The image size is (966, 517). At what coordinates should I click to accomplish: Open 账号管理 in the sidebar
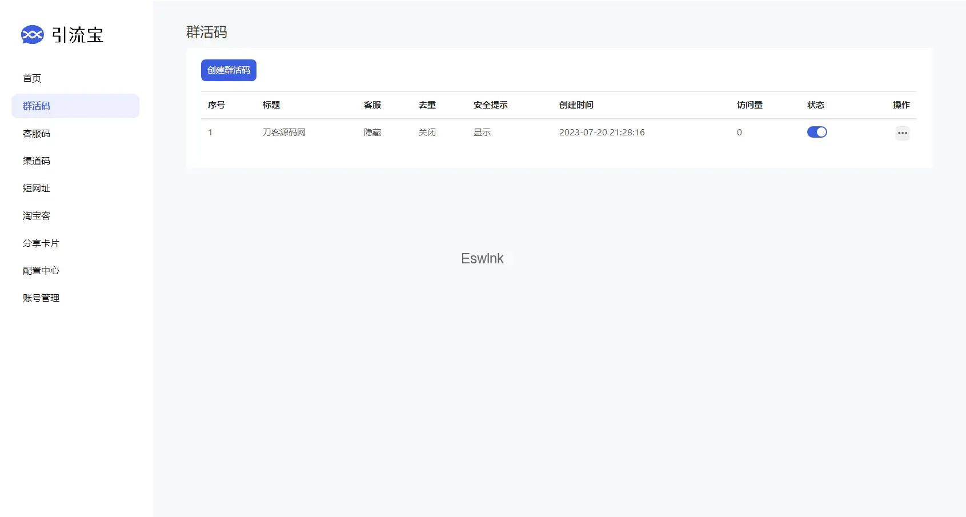click(x=41, y=298)
